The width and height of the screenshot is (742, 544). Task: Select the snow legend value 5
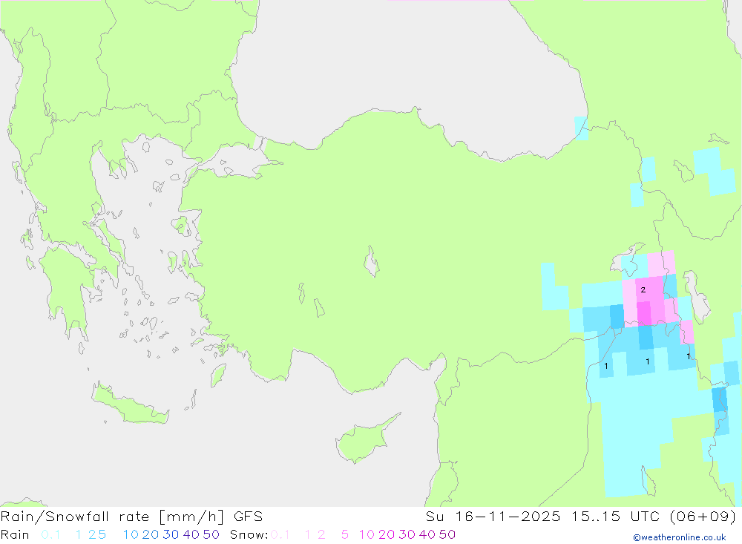[x=345, y=534]
